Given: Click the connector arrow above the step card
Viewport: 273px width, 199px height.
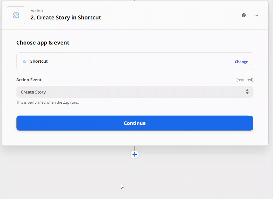Looking at the screenshot, I should (135, 1).
